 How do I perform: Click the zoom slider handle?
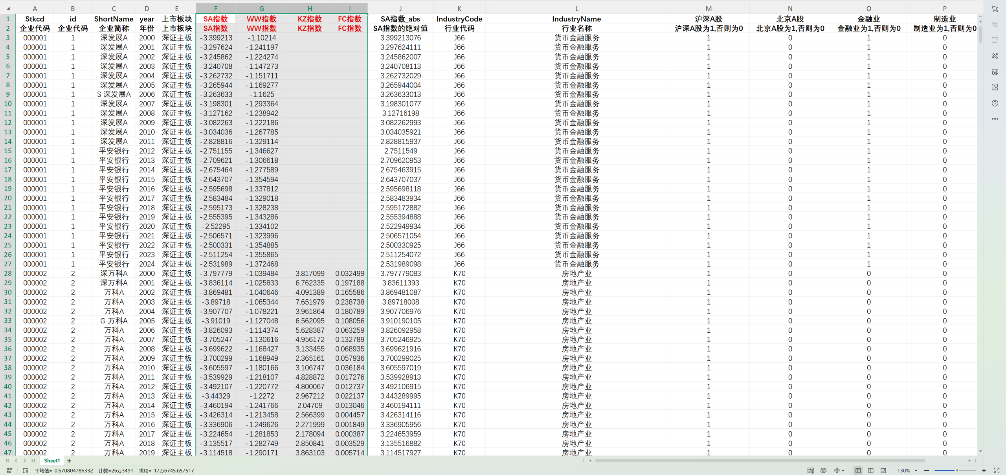pos(957,470)
